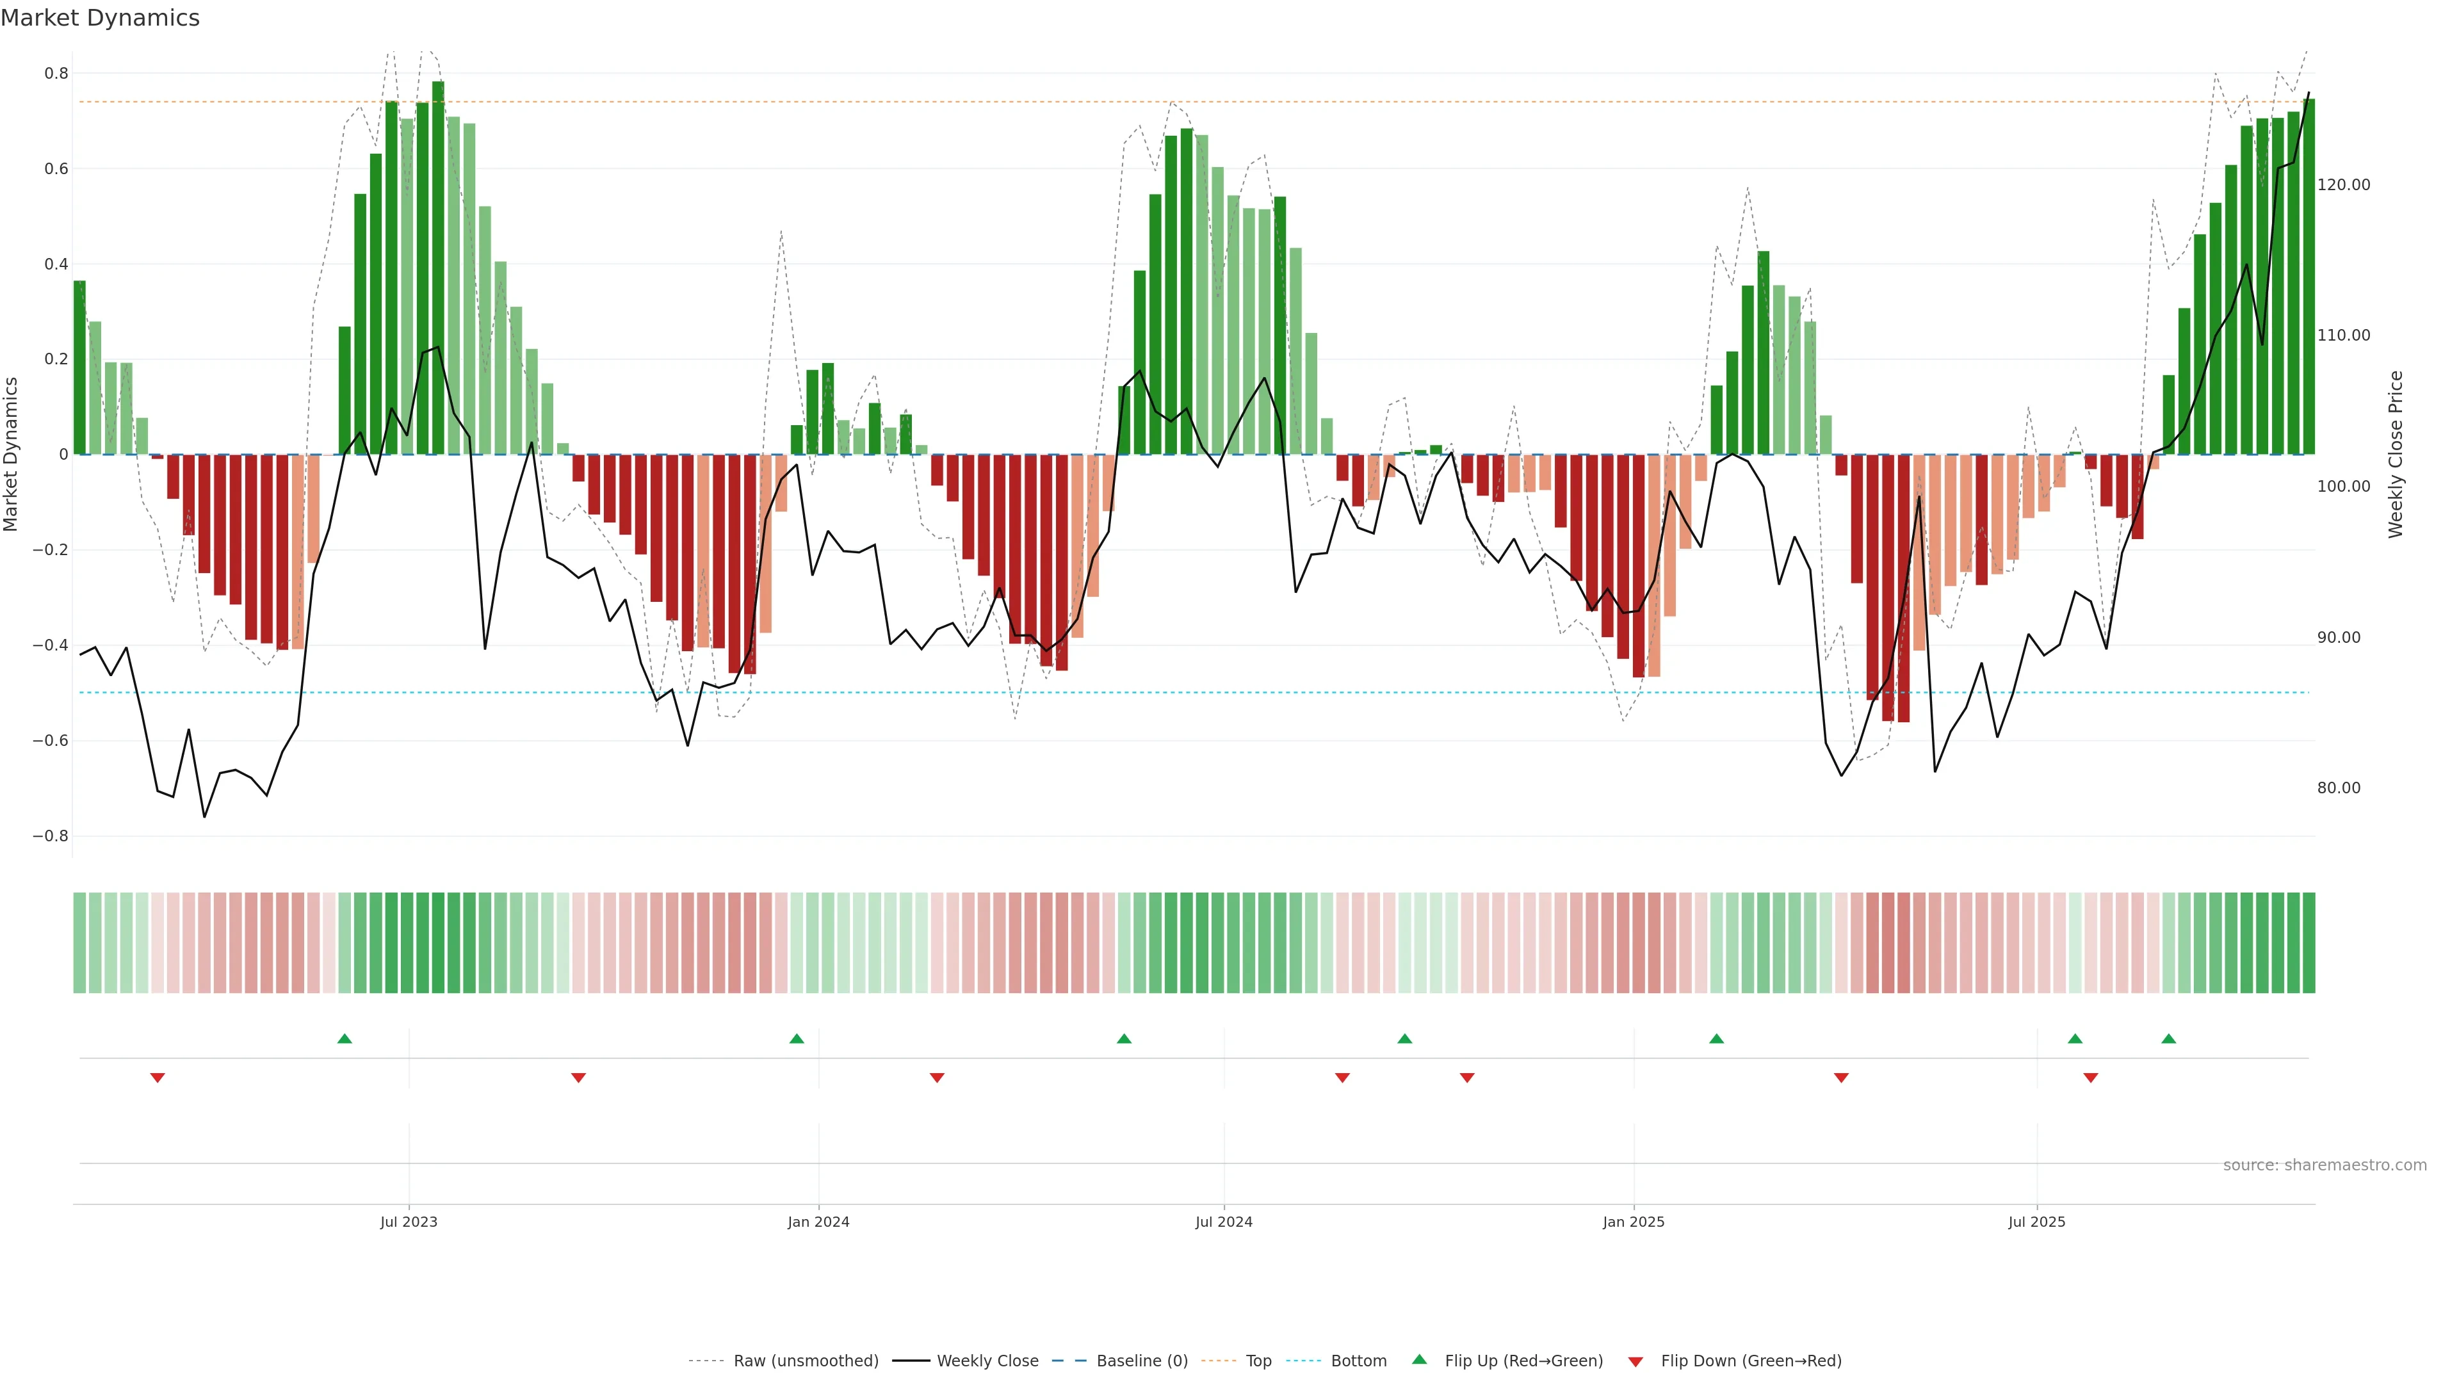Viewport: 2459px width, 1383px height.
Task: Toggle the Baseline (0) legend entry
Action: [x=1142, y=1361]
